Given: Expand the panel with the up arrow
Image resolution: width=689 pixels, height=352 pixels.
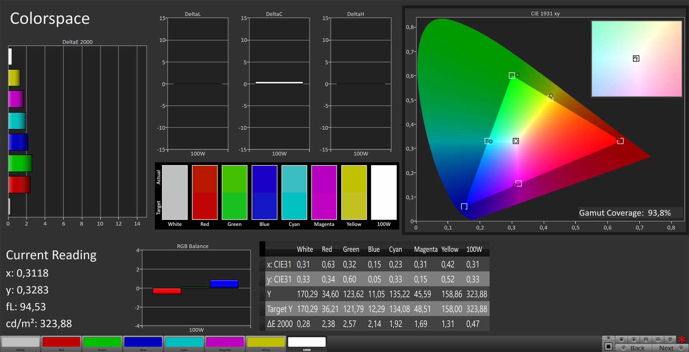Looking at the screenshot, I should (608, 338).
